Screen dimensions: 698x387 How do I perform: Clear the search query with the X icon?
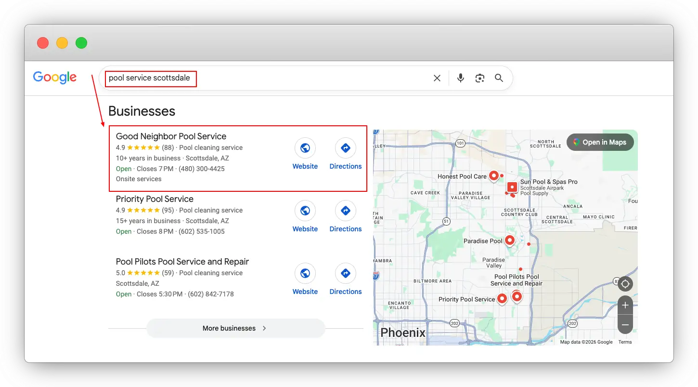437,78
